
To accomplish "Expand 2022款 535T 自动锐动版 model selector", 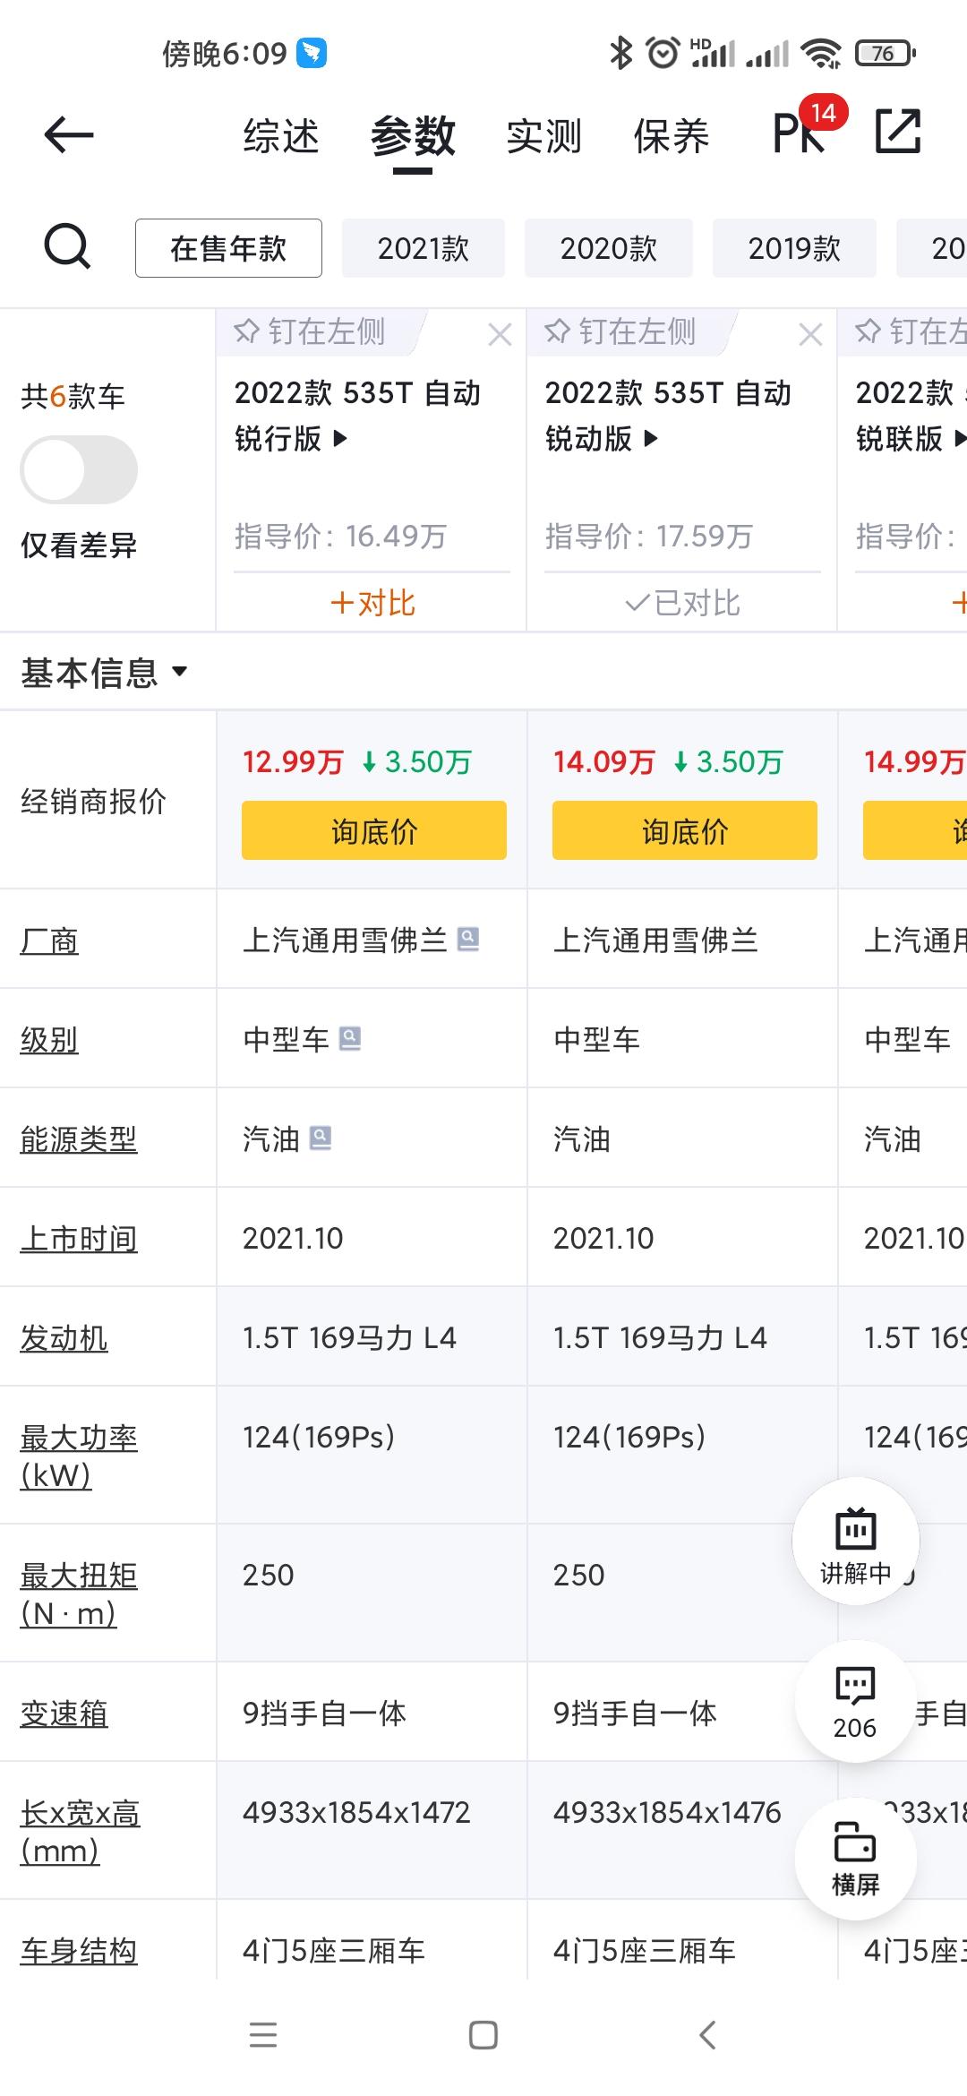I will [669, 416].
